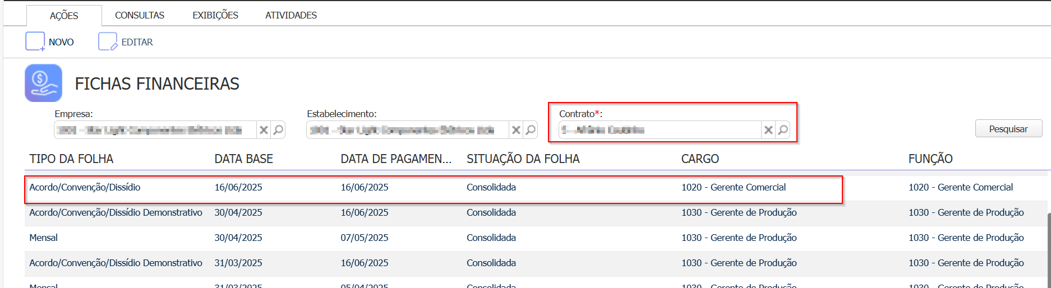
Task: Click inside the Empresa input field
Action: click(x=155, y=130)
